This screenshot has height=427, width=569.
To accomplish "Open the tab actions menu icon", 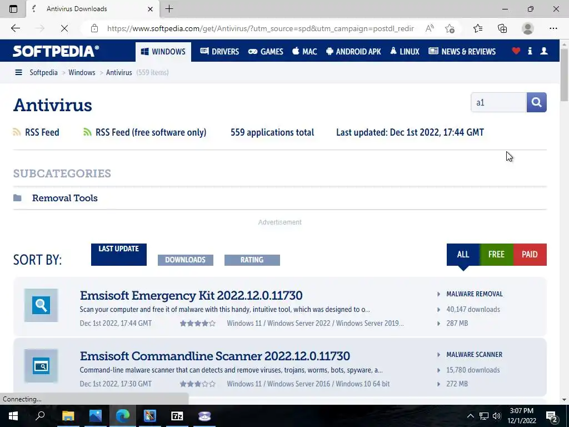I will (x=13, y=9).
